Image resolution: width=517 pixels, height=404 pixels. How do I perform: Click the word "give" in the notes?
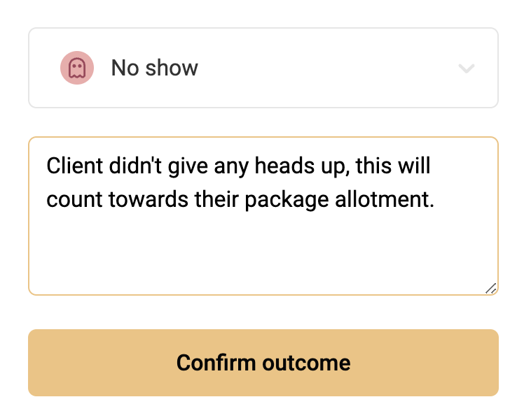(x=188, y=166)
